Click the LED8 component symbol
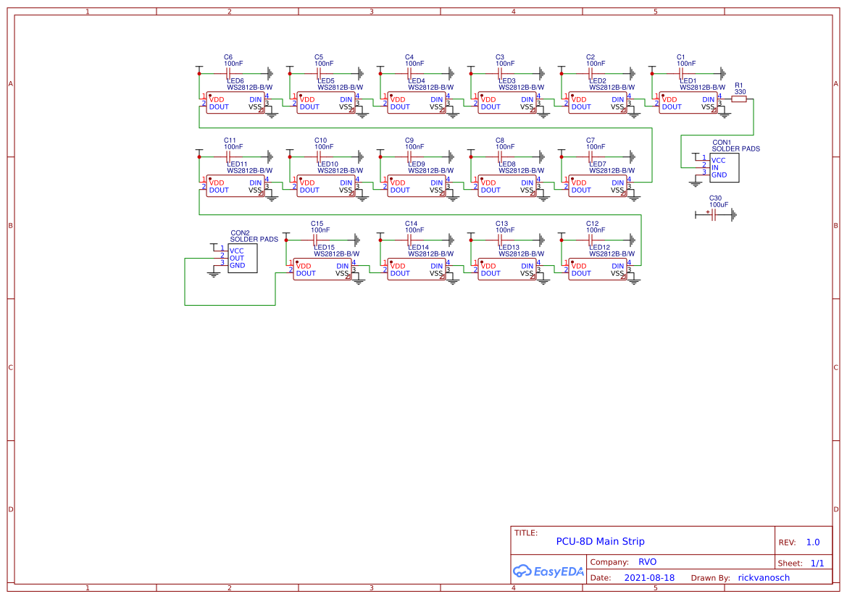Viewport: 847px width, 599px height. (507, 186)
